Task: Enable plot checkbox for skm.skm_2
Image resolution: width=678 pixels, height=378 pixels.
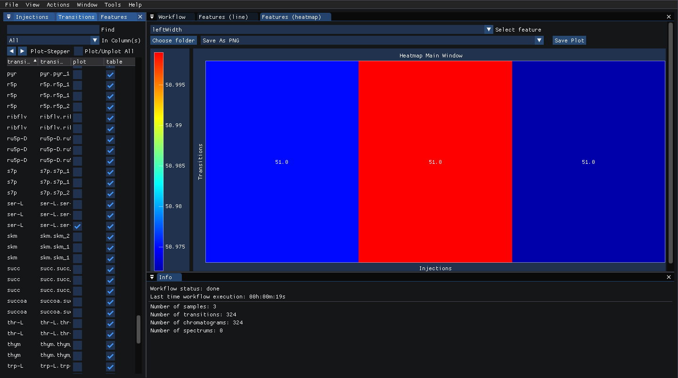Action: (x=77, y=237)
